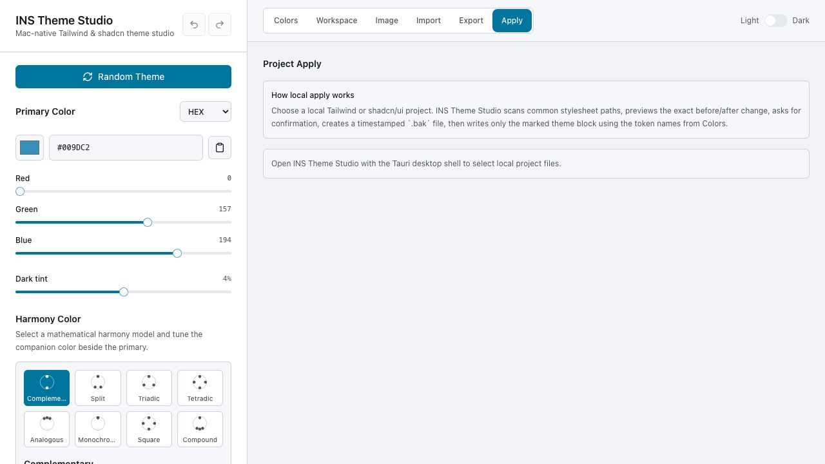Image resolution: width=825 pixels, height=464 pixels.
Task: Click the Project Apply heading
Action: pos(292,64)
